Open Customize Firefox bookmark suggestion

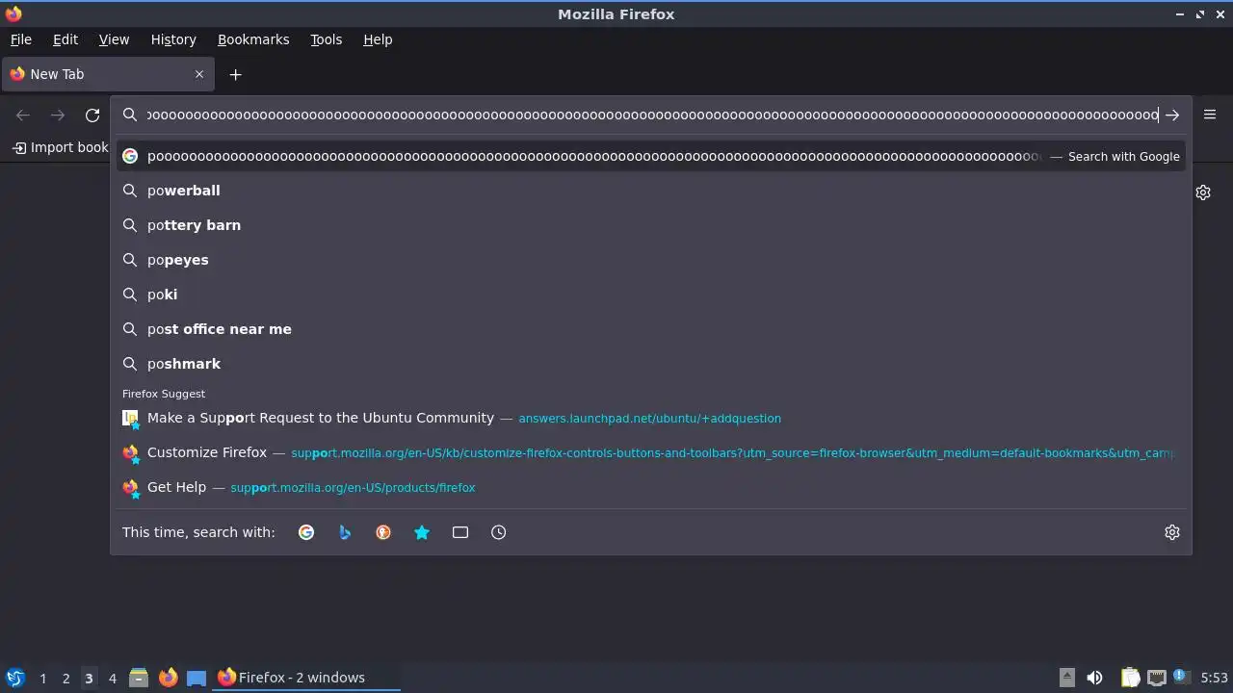point(651,452)
